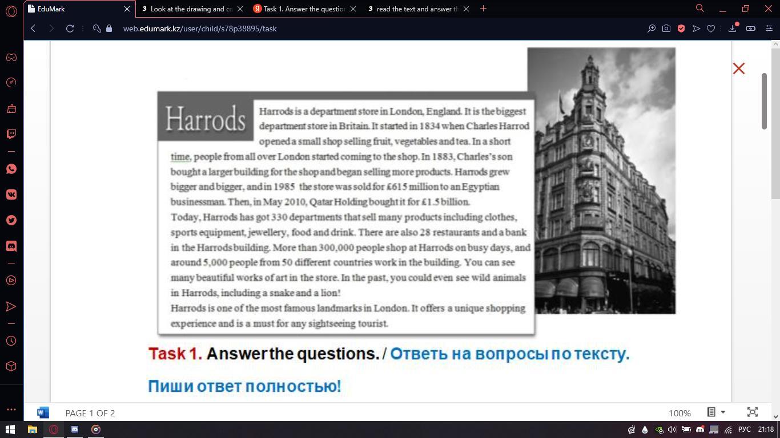Open the Player icon in the sidebar

(x=11, y=281)
